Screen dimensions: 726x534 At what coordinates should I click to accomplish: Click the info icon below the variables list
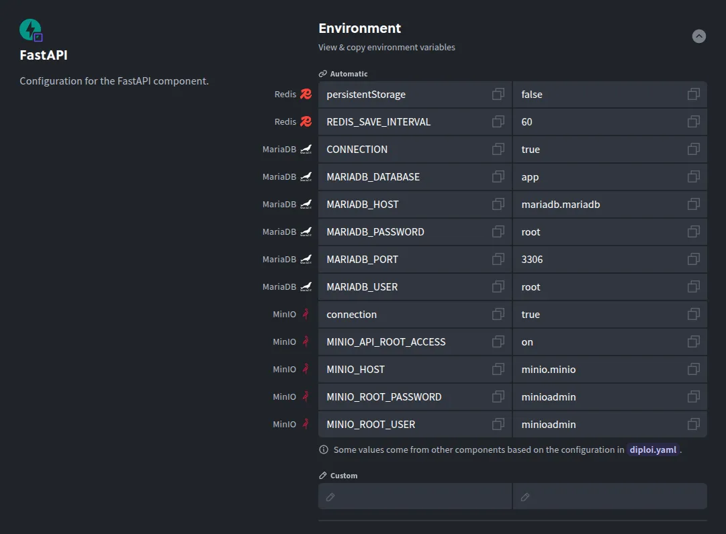pyautogui.click(x=323, y=449)
